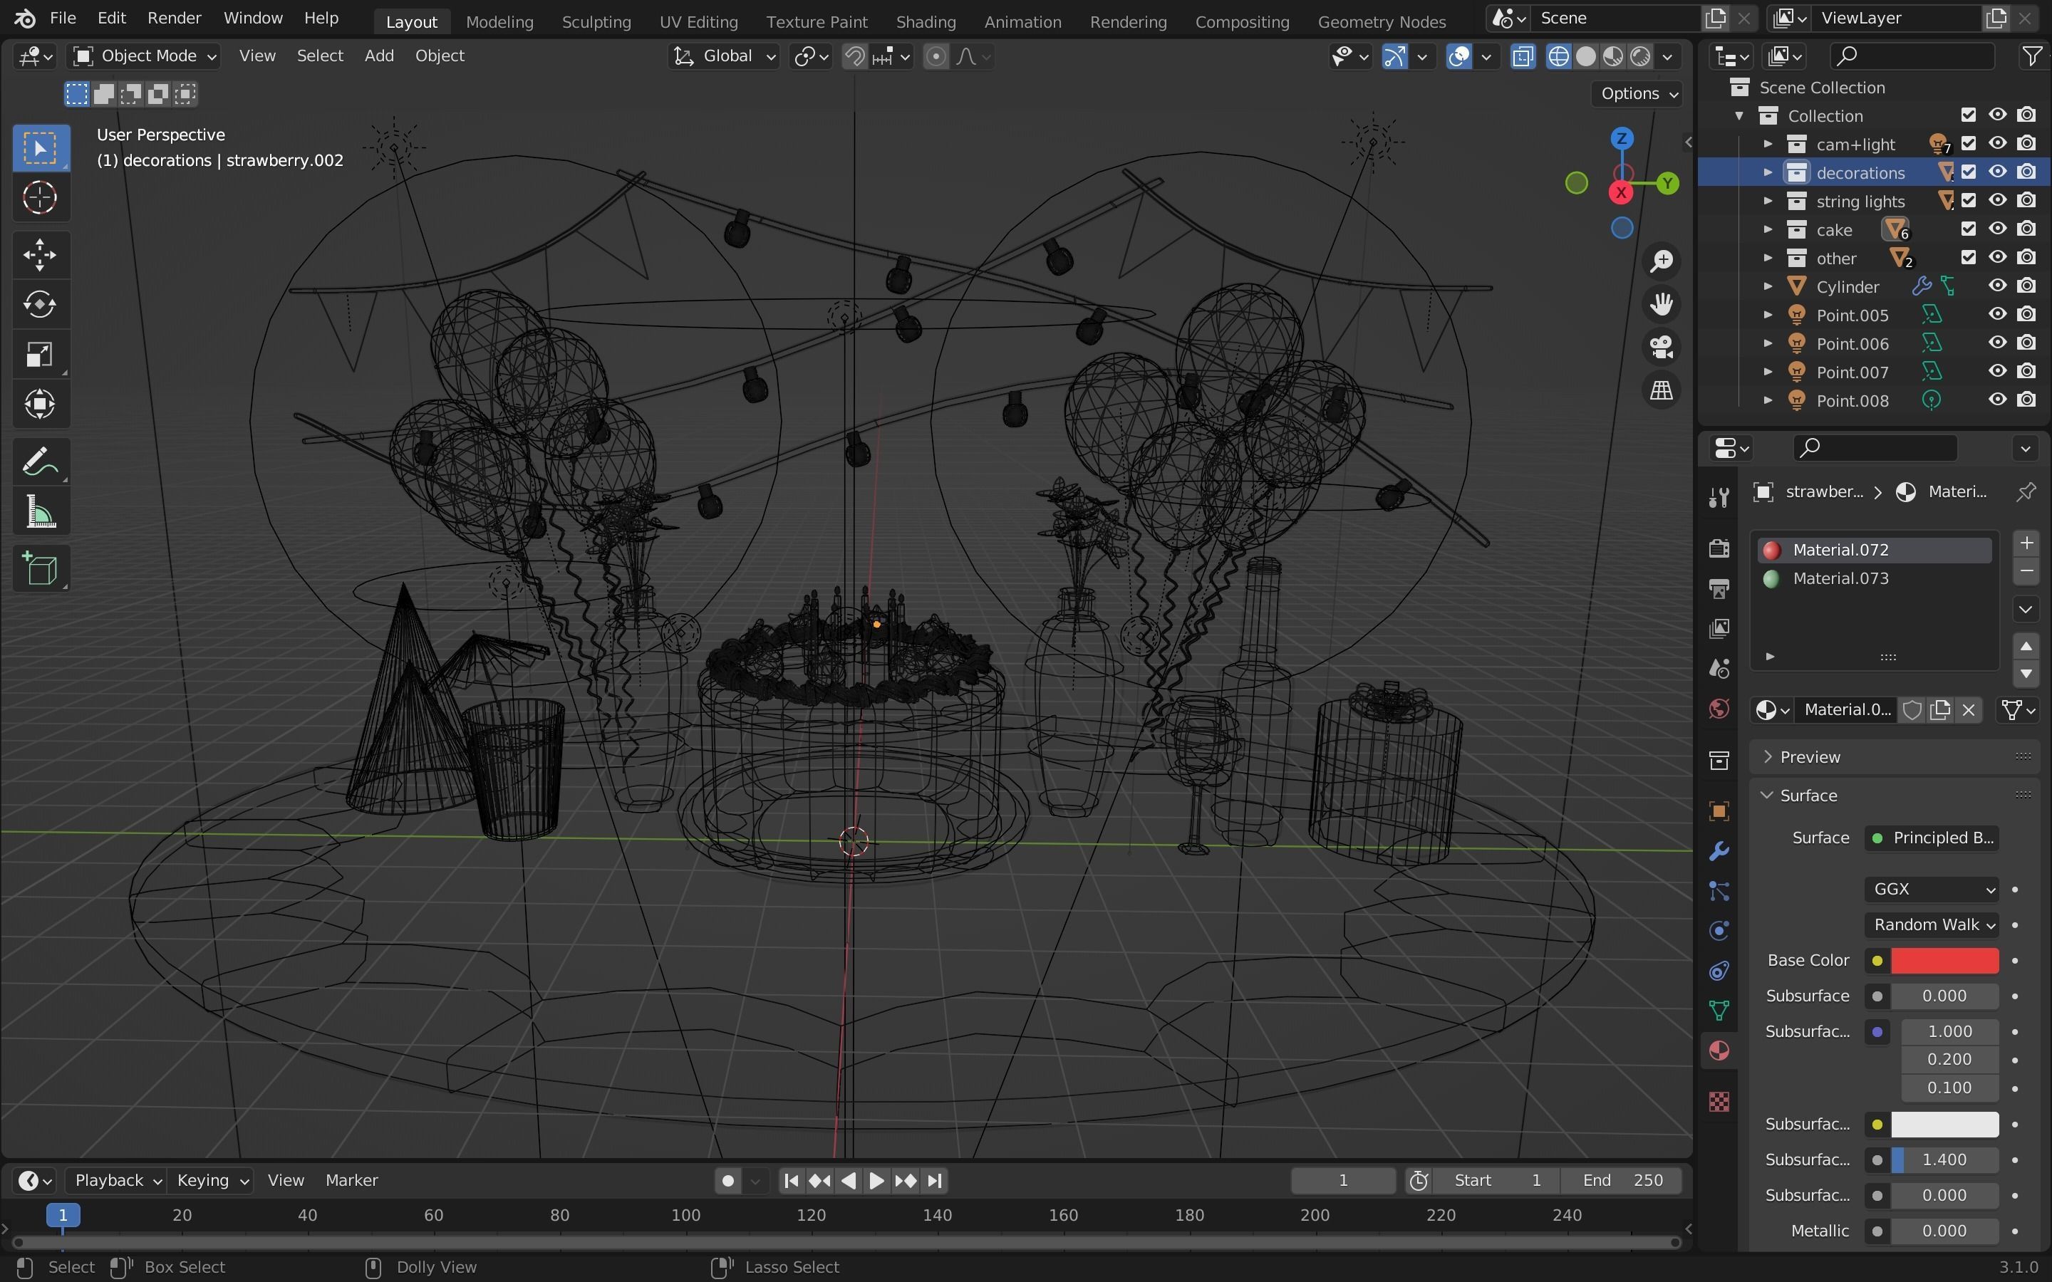The height and width of the screenshot is (1282, 2052).
Task: Activate the Rotate tool
Action: coord(40,304)
